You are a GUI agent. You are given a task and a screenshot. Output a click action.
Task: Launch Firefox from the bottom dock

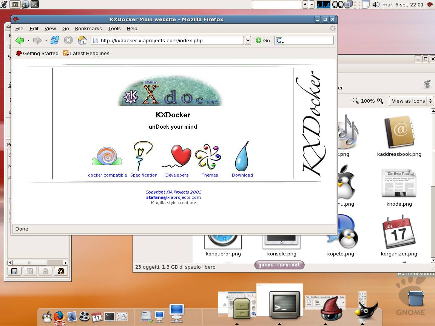pos(59,317)
